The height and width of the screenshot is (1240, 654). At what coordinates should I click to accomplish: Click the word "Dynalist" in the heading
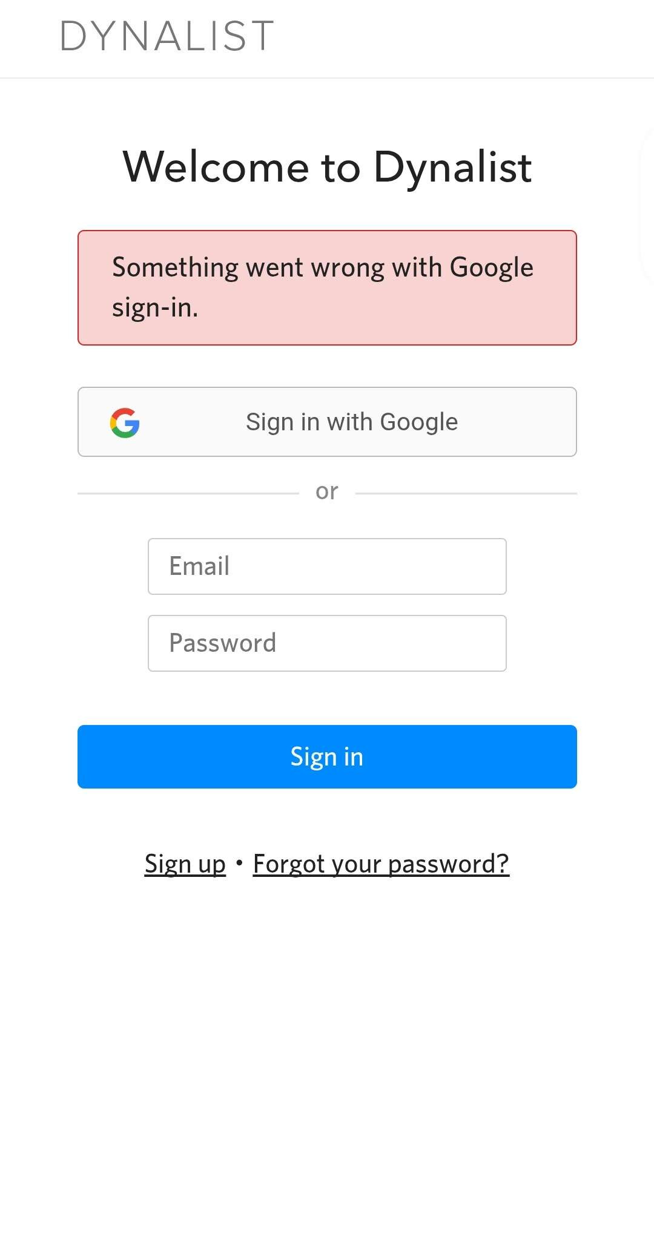pyautogui.click(x=452, y=167)
